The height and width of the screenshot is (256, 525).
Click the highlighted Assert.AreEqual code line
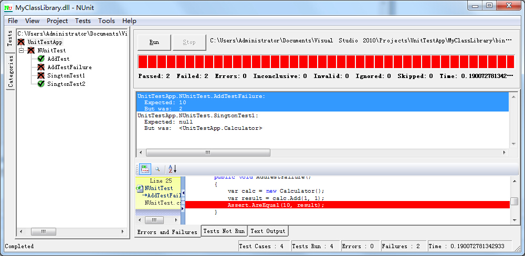(347, 205)
